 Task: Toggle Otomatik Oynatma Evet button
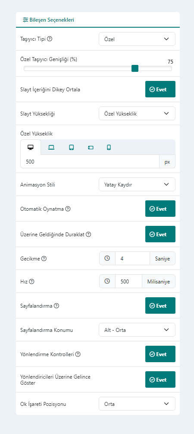pos(160,209)
